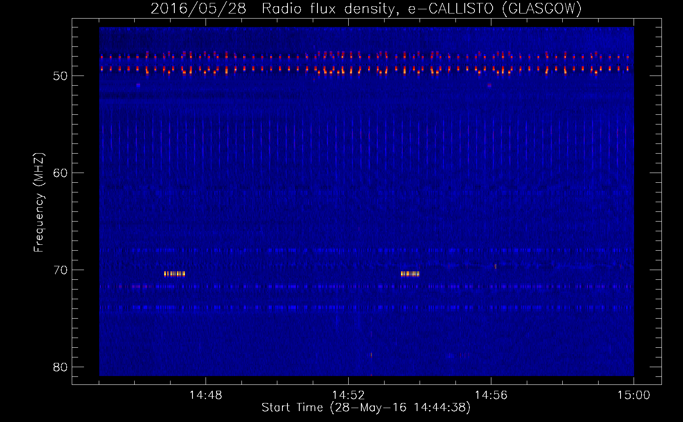Click the 14:48 time tick label
683x422 pixels.
pos(206,395)
